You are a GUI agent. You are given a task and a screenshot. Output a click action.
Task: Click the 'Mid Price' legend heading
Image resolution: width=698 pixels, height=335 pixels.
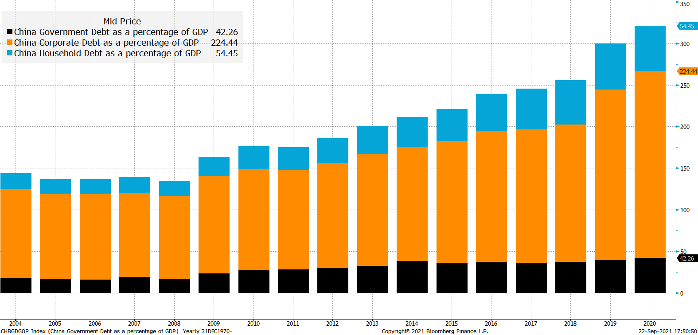pyautogui.click(x=122, y=21)
